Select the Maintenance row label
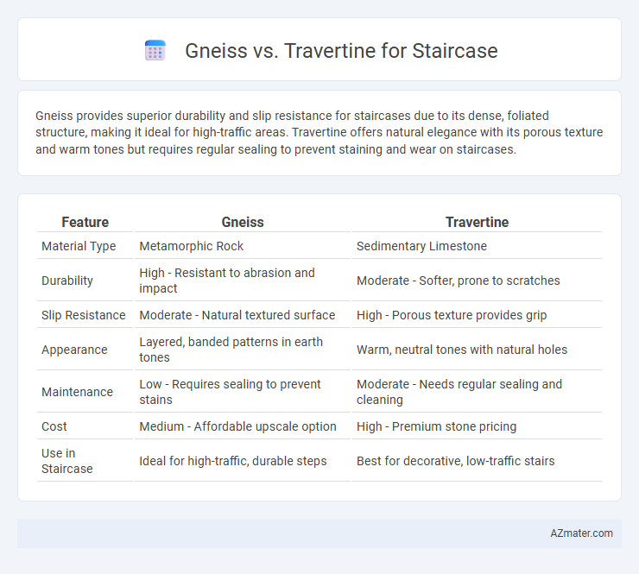Viewport: 639px width, 574px height. click(78, 392)
